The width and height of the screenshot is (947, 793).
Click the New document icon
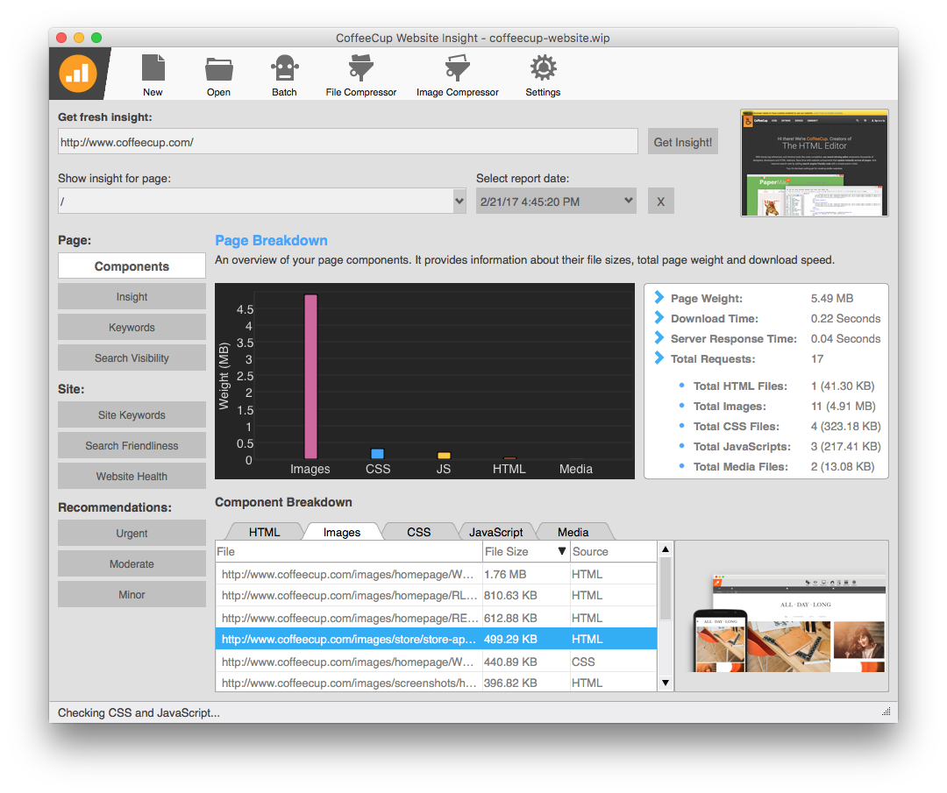153,67
